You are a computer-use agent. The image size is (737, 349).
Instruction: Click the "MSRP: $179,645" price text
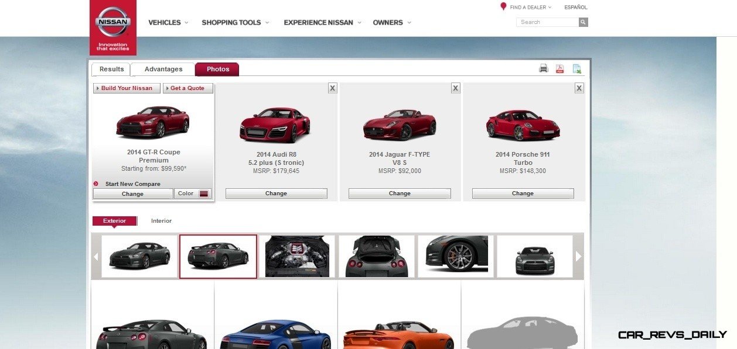click(276, 171)
